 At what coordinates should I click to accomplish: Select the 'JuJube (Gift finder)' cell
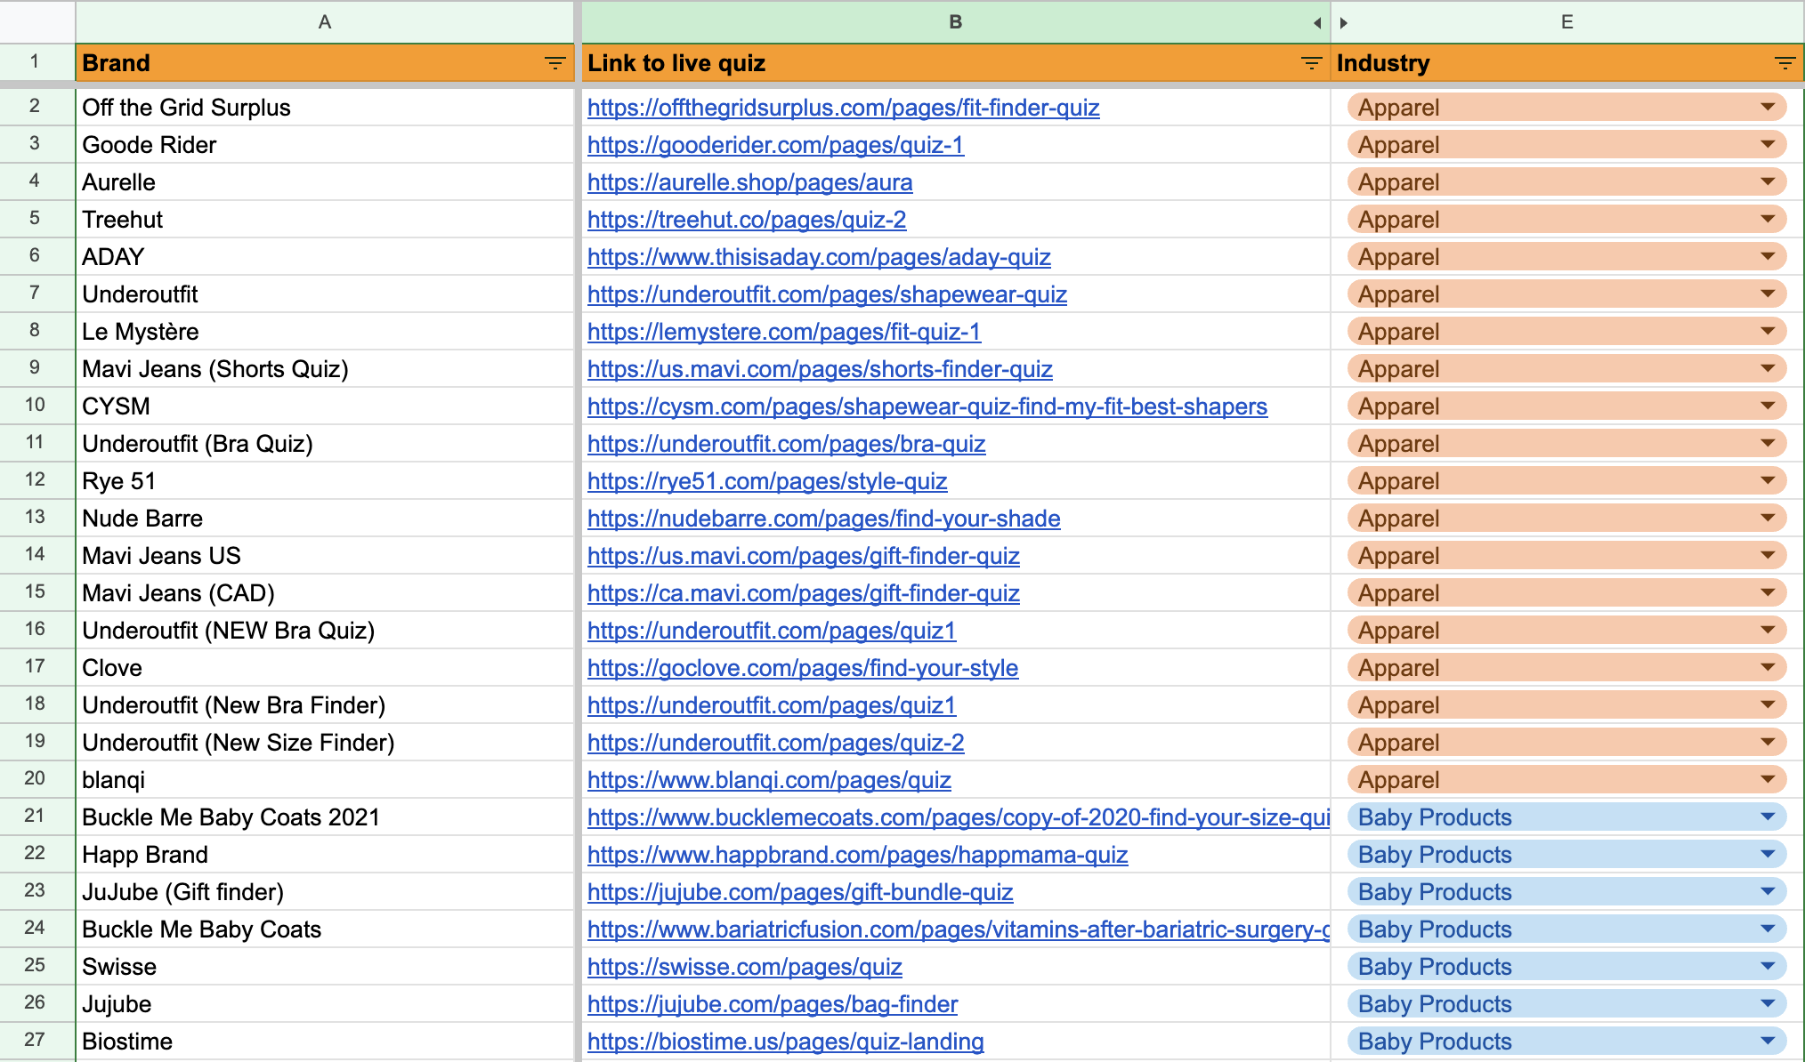point(325,892)
